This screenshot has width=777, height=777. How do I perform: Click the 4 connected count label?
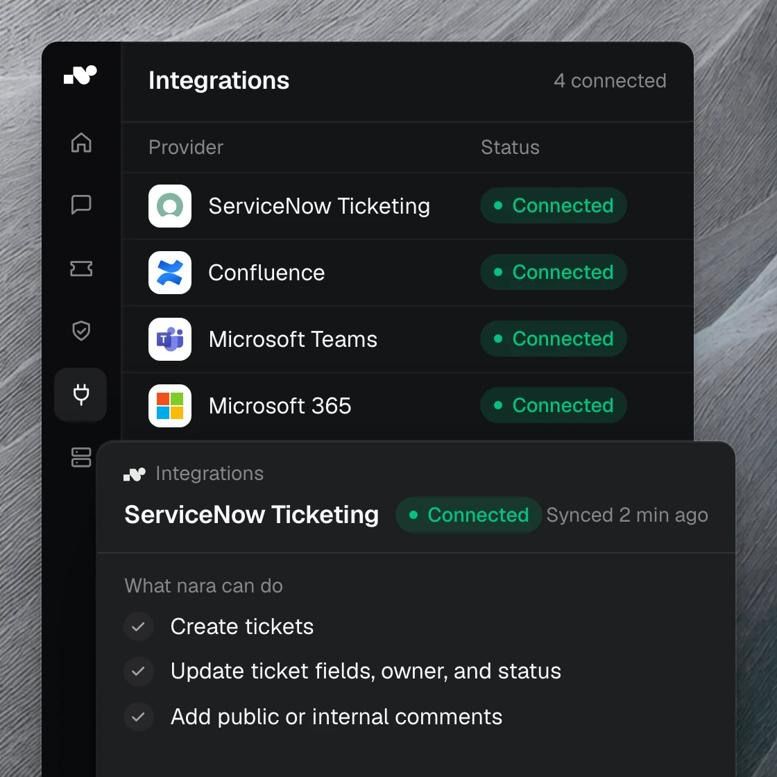coord(610,80)
